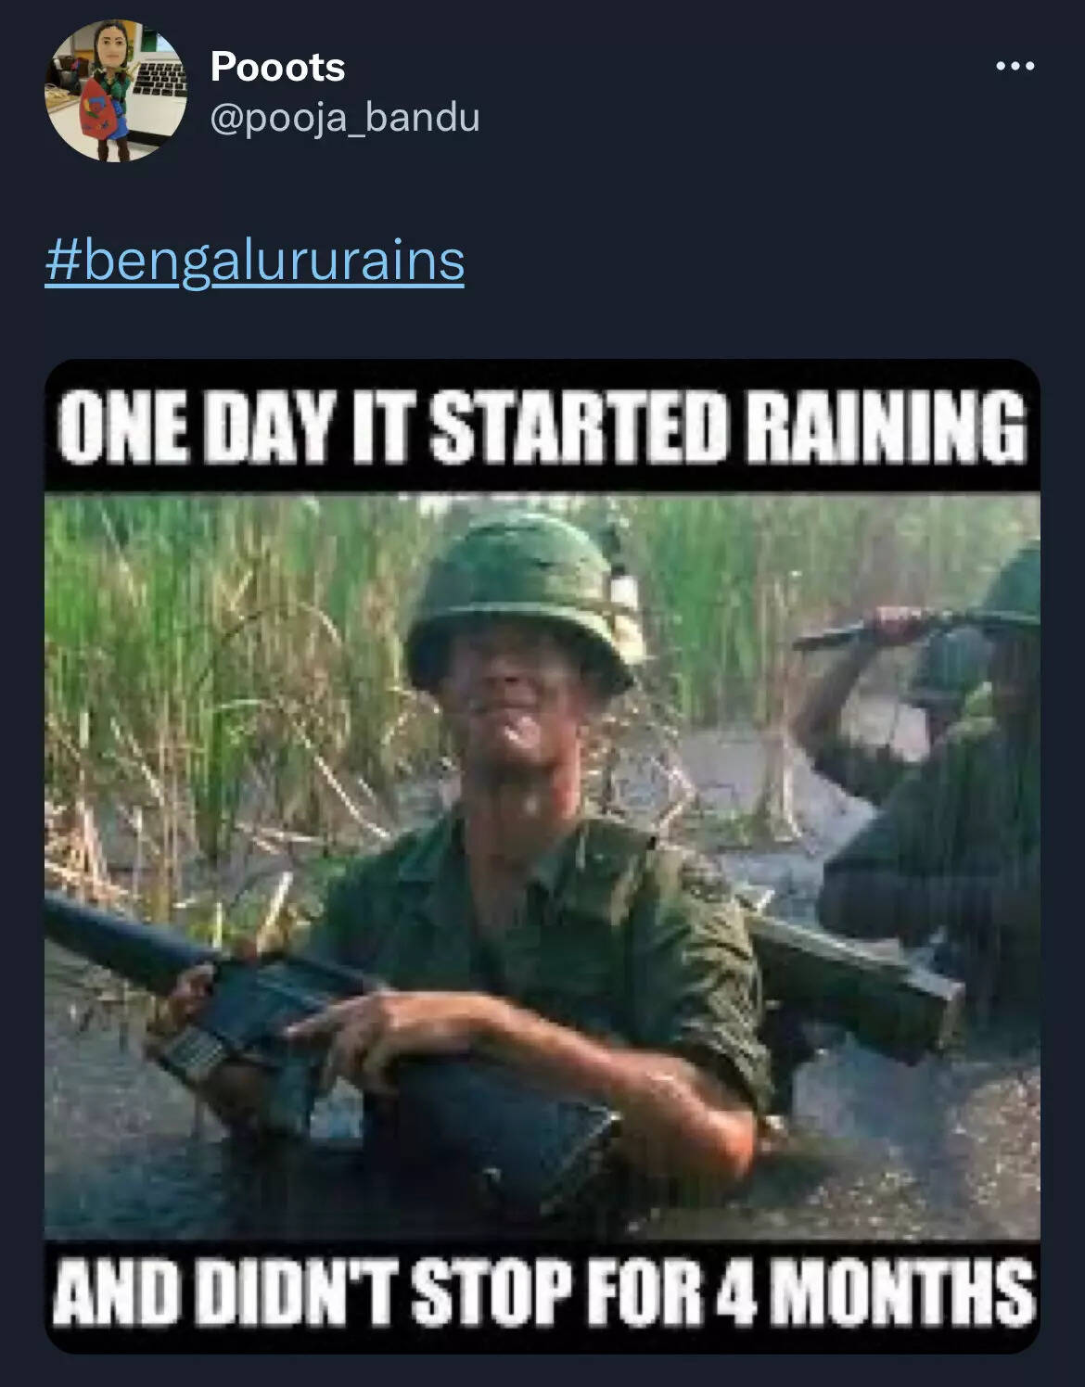Open the Pooots profile avatar
This screenshot has height=1387, width=1085.
point(116,91)
